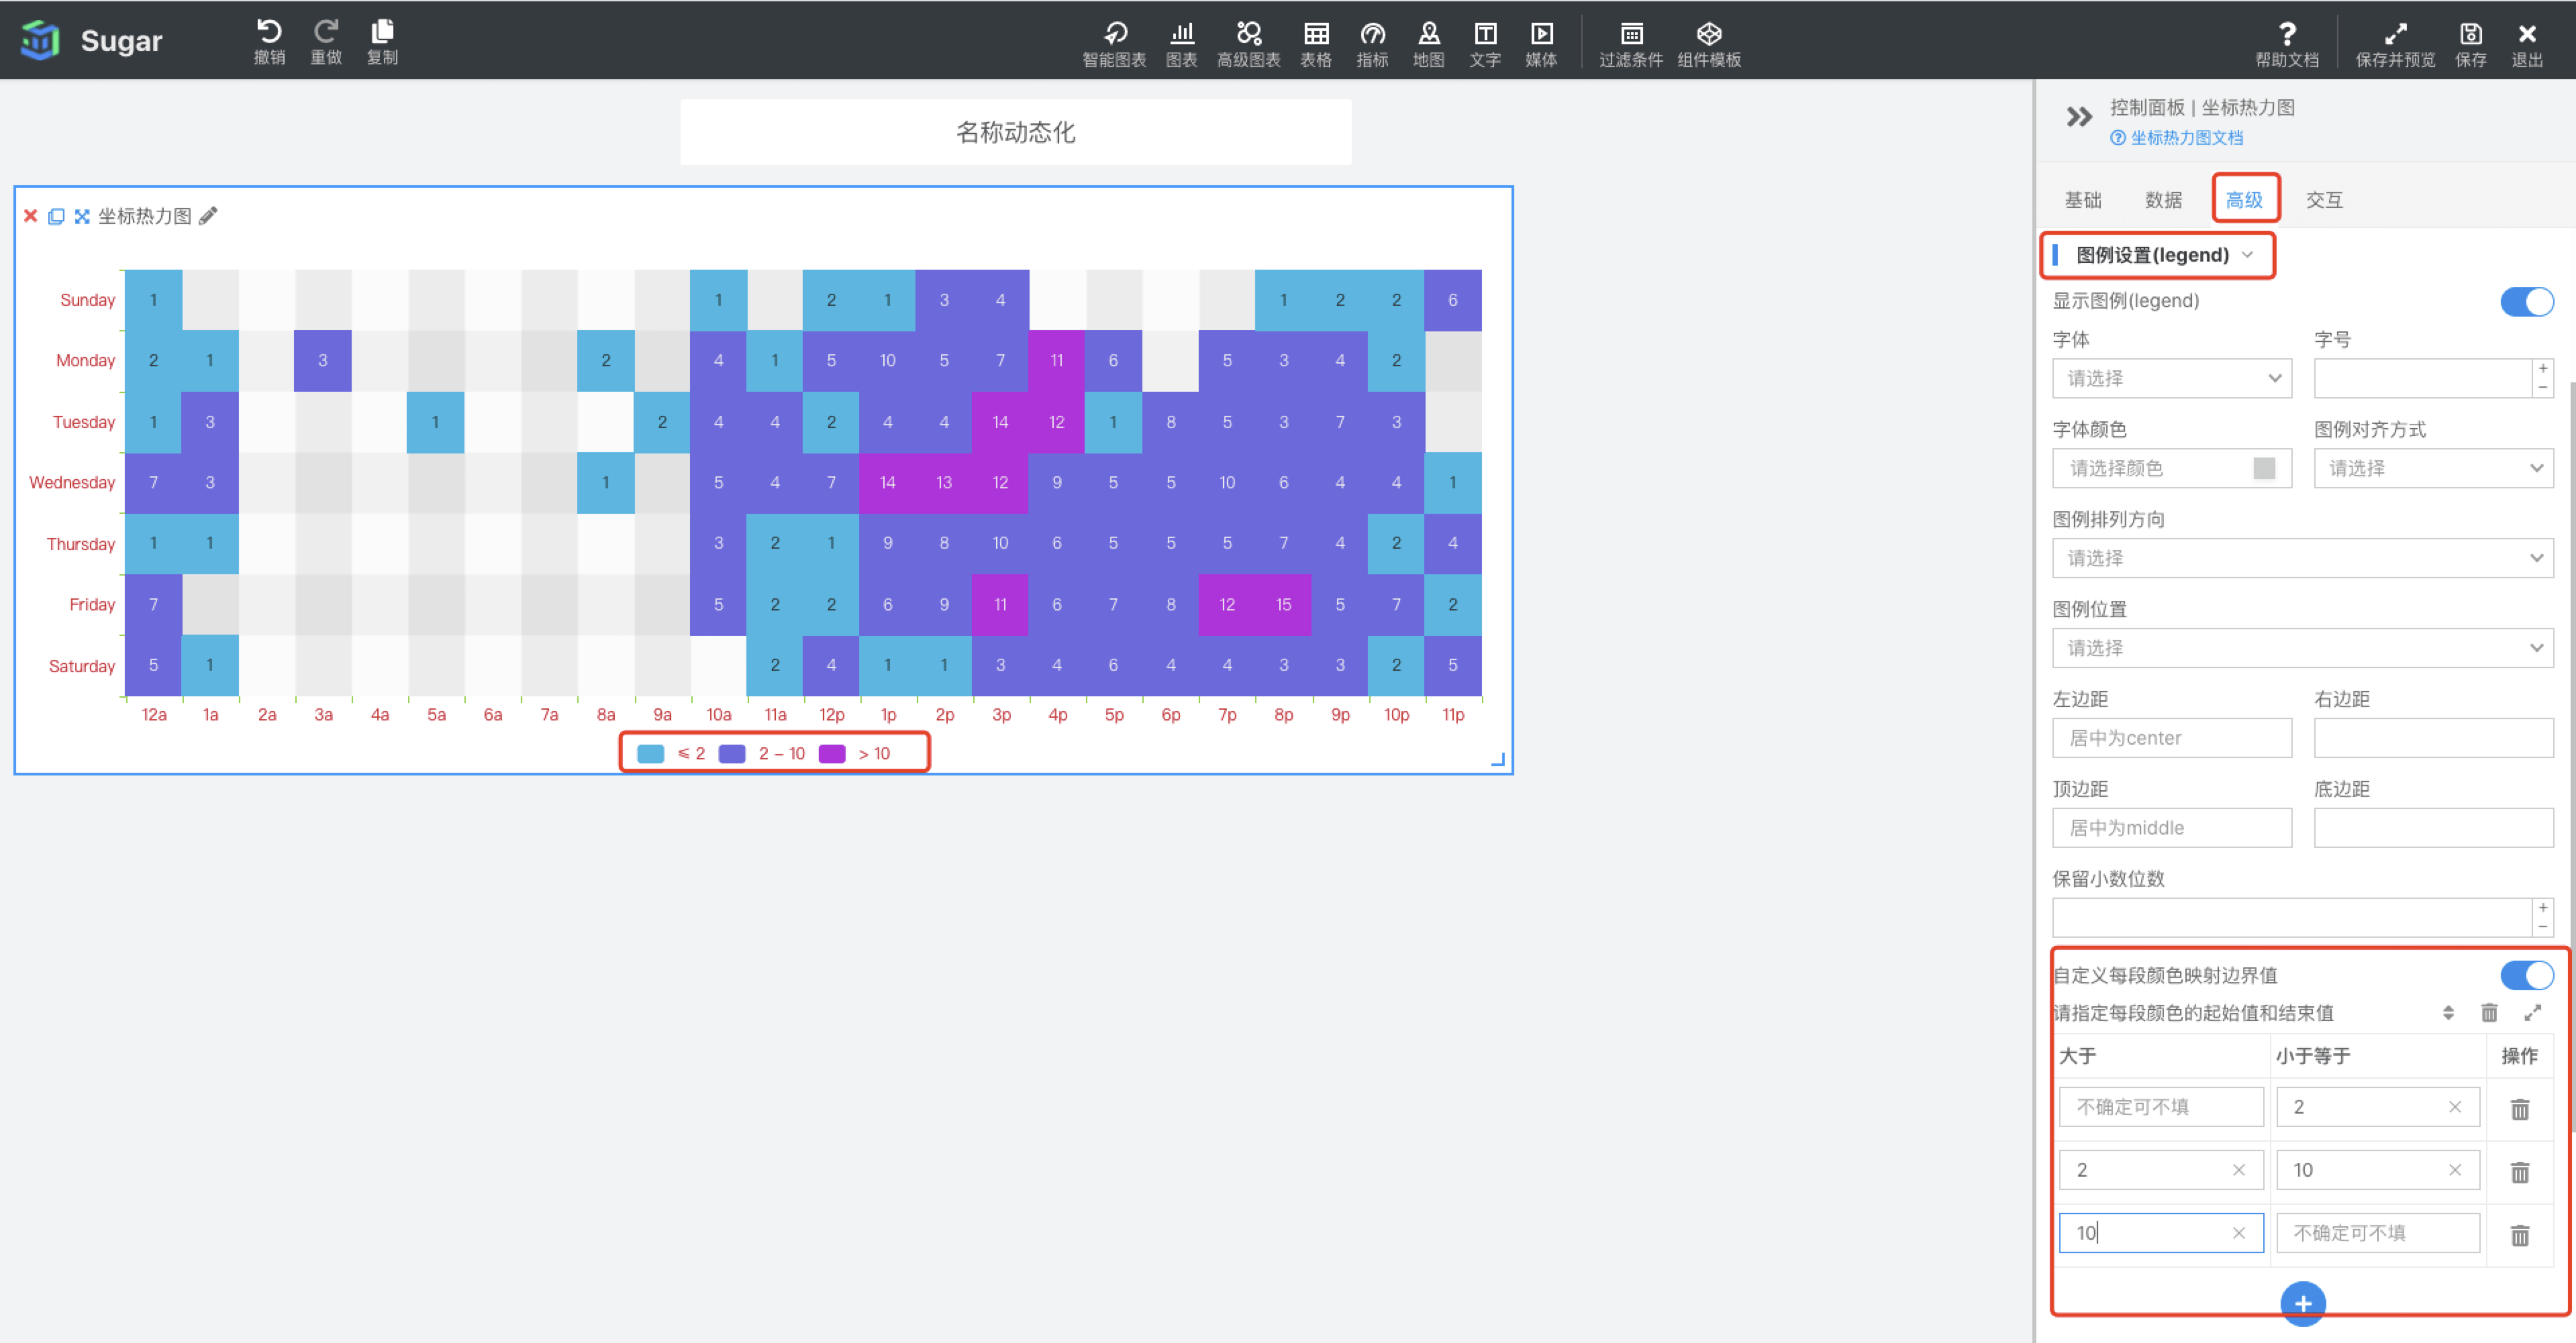This screenshot has height=1343, width=2576.
Task: Clear the value 10 in less-or-equal field
Action: coord(2454,1170)
